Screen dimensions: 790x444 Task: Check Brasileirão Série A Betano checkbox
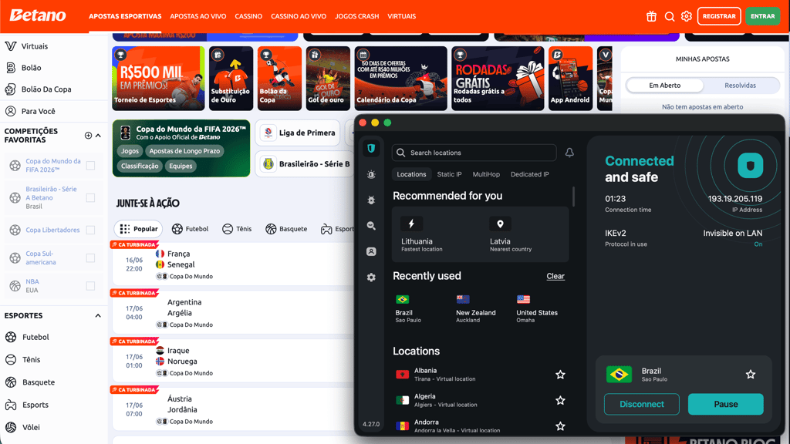(91, 198)
